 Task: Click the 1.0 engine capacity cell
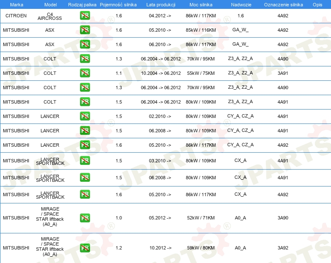pos(119,218)
